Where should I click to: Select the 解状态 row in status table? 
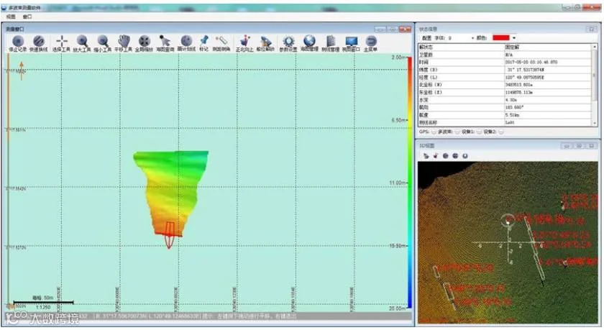coord(505,47)
